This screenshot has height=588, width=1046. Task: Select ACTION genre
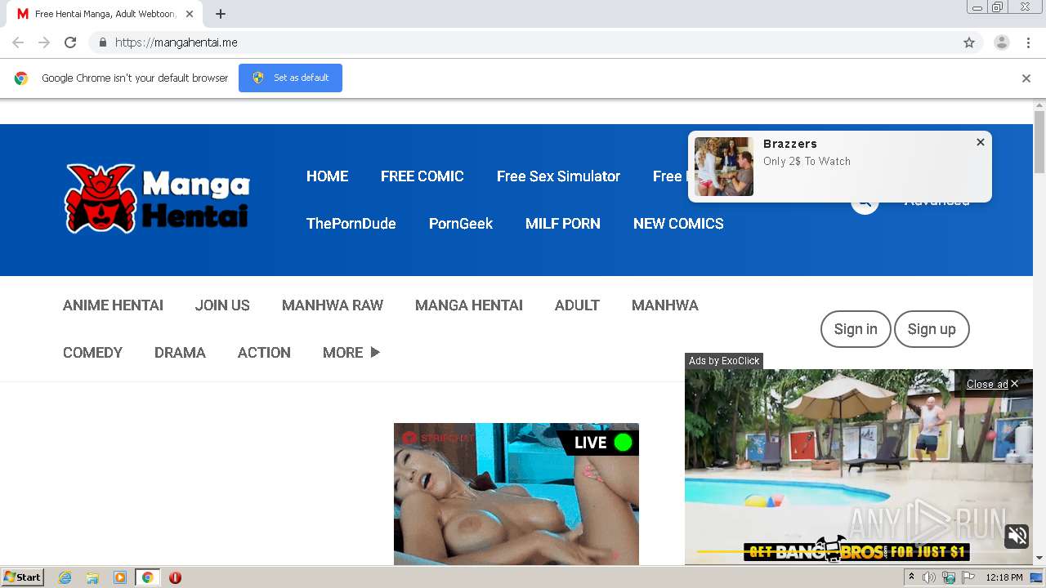(264, 353)
